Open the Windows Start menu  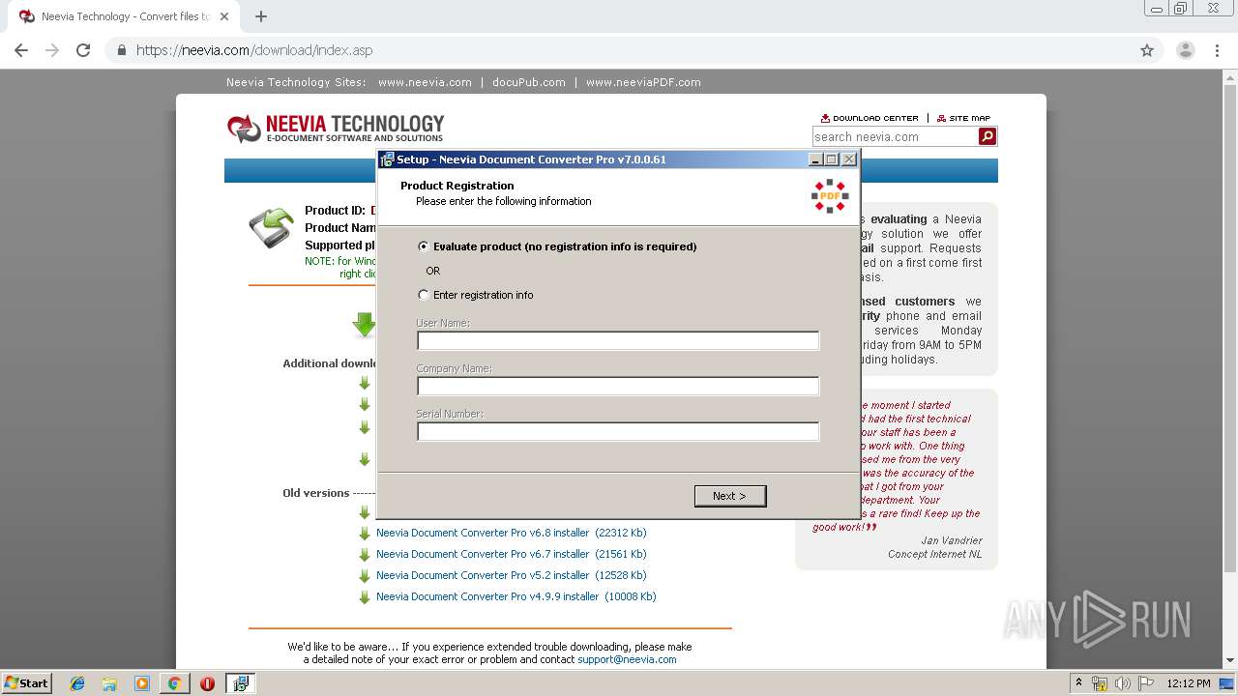[26, 683]
